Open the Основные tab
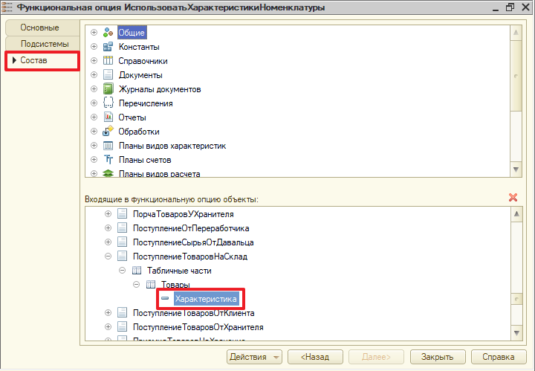Viewport: 535px width, 371px height. [x=42, y=28]
